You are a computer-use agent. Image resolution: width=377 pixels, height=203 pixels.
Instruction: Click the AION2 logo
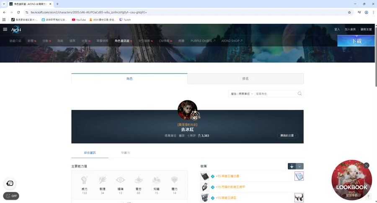pos(16,30)
